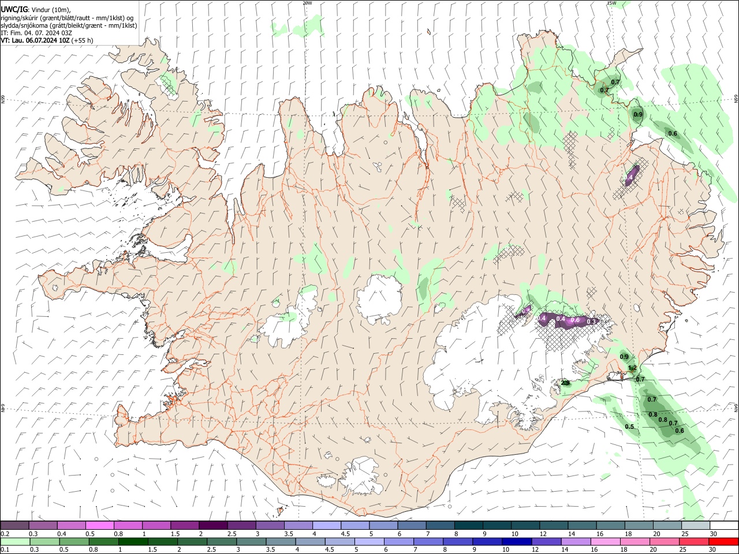Viewport: 739px width, 554px height.
Task: Click the rain legend swatch labeled 25
Action: coord(693,542)
